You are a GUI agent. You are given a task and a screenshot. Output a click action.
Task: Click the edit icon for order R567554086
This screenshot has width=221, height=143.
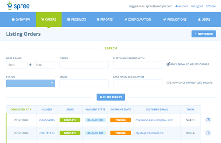click(x=208, y=120)
